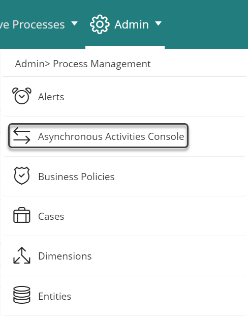Click the Alerts alarm clock icon
This screenshot has height=316, width=248.
click(22, 96)
